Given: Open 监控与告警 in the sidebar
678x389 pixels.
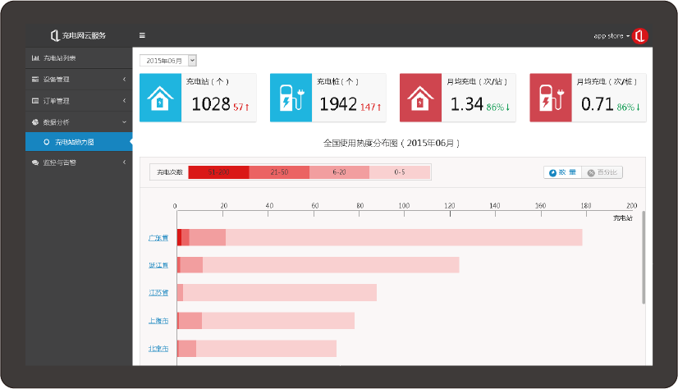Looking at the screenshot, I should 78,162.
